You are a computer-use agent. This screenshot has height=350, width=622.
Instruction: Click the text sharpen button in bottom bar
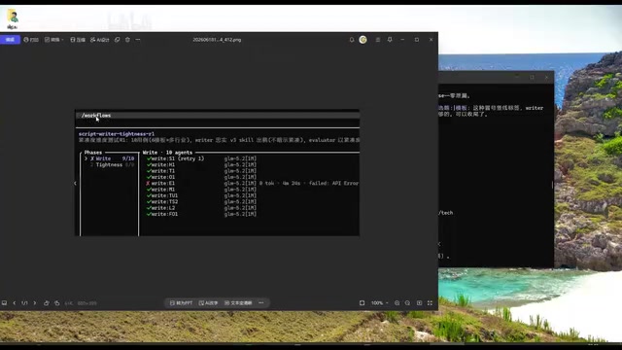click(238, 302)
